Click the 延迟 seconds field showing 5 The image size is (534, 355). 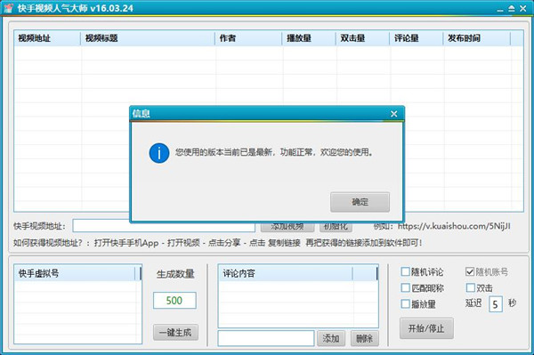coord(496,304)
